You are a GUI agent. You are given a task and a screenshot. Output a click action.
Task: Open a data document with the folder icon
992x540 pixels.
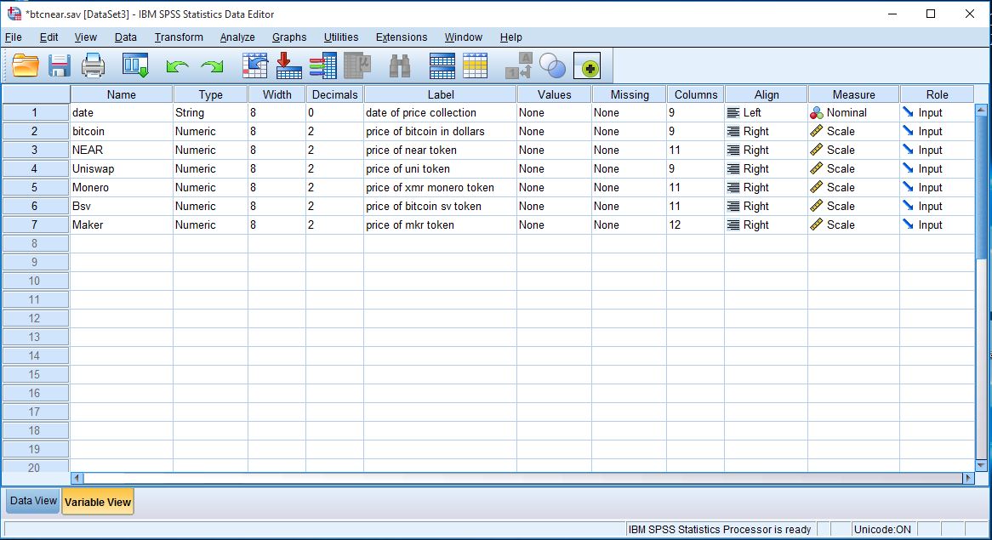pos(26,65)
